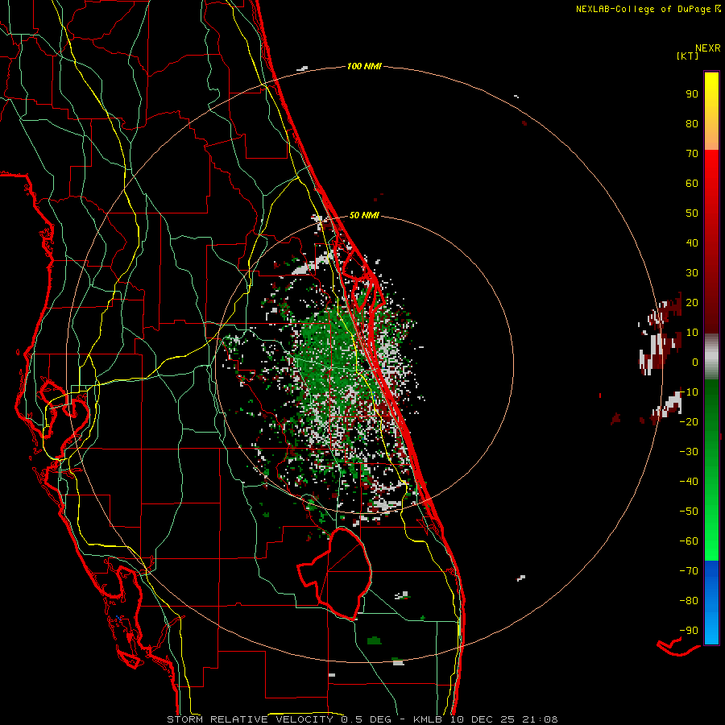Pick the gray zero-velocity segment of color bar
Viewport: 725px width, 725px height.
click(x=711, y=357)
